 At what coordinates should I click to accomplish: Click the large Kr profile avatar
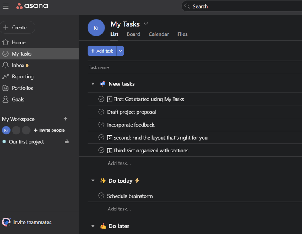(96, 28)
